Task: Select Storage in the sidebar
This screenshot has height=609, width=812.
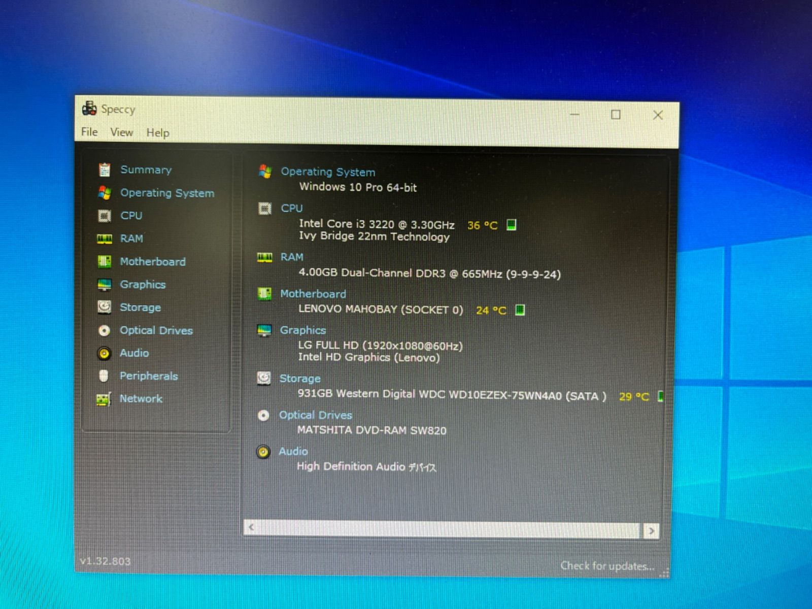Action: [x=140, y=307]
